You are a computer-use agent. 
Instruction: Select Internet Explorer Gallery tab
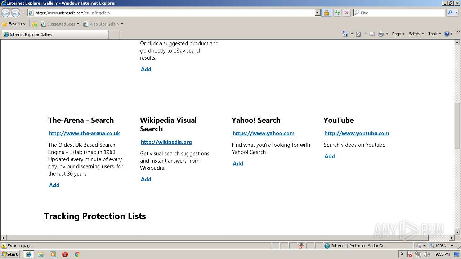(55, 35)
